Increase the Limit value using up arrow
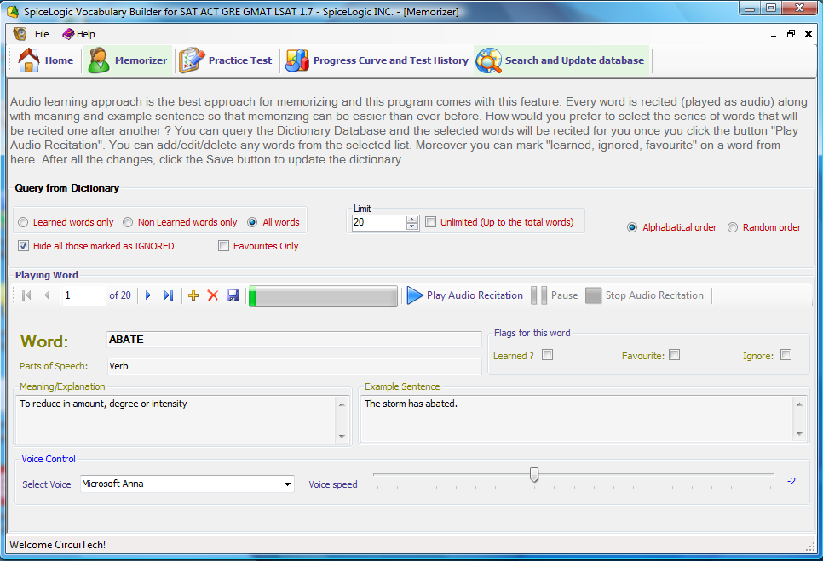Viewport: 823px width, 561px height. pos(412,219)
